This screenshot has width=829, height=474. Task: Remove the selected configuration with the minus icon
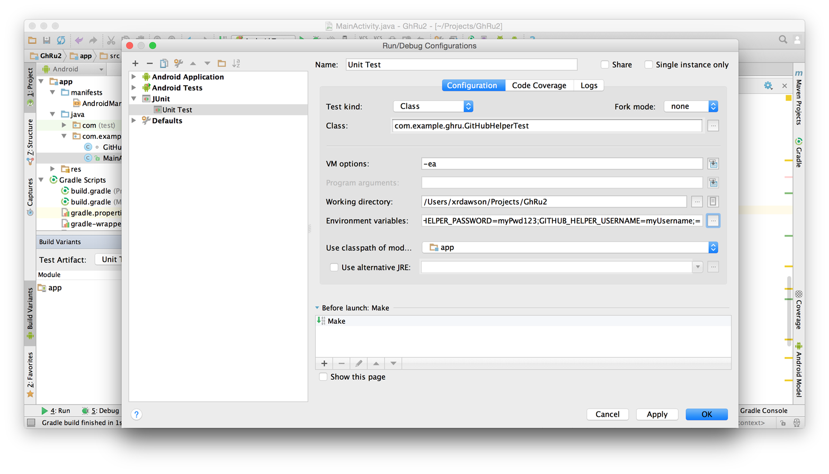tap(149, 64)
